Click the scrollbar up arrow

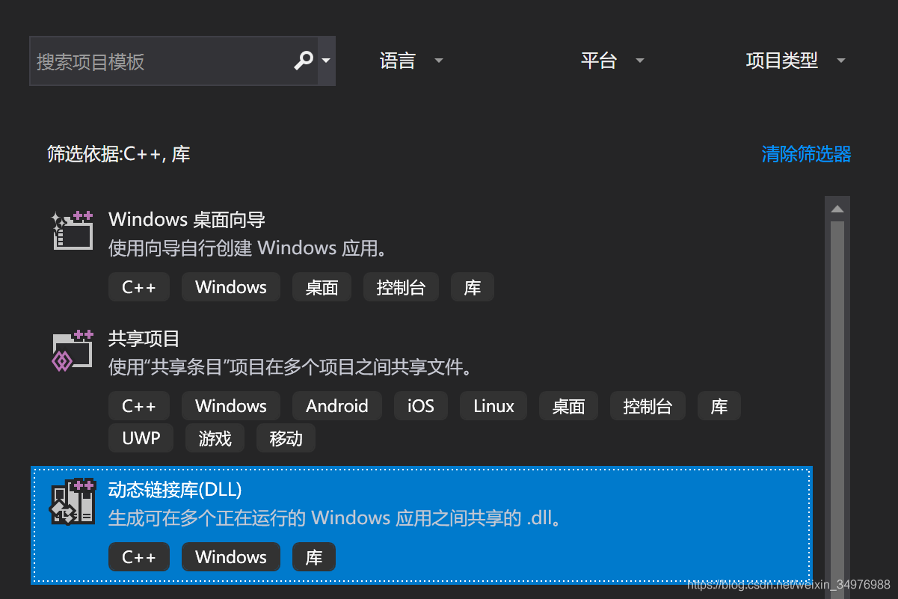(837, 209)
